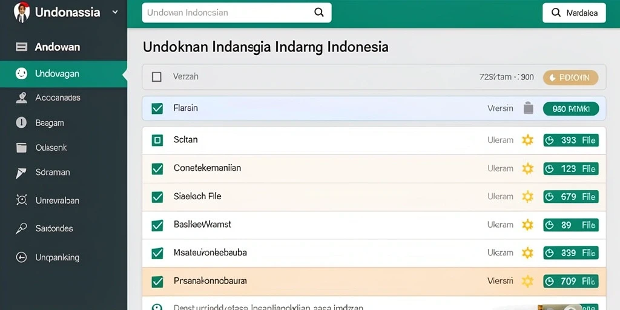Uncheck the Siaekach File checkbox

click(x=157, y=197)
